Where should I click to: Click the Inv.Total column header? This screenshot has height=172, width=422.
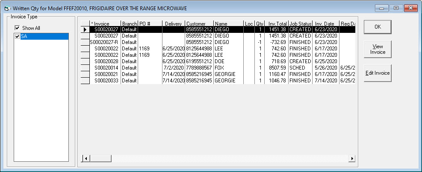pyautogui.click(x=276, y=23)
